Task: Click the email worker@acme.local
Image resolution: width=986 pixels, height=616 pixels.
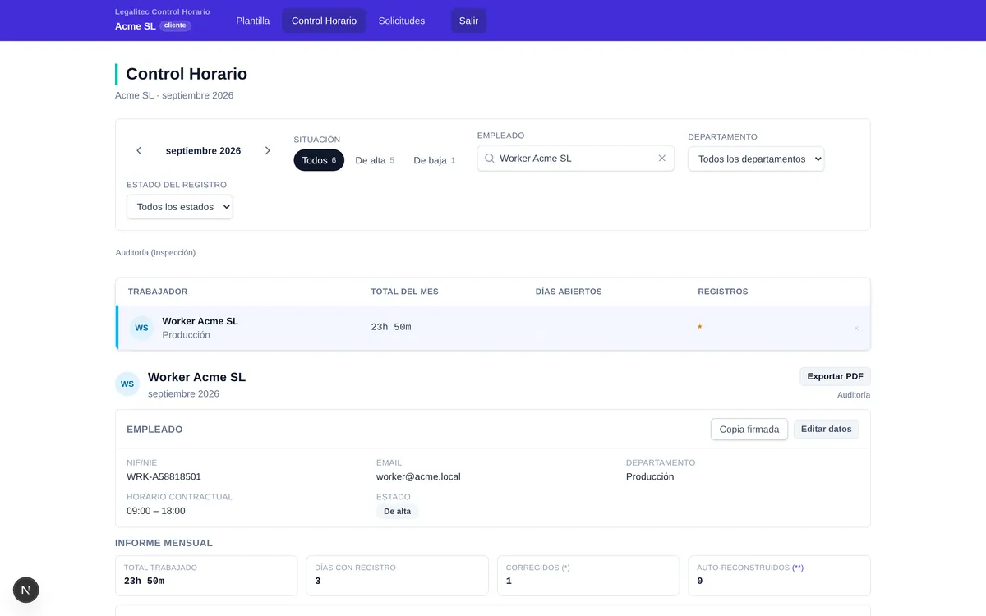Action: (418, 476)
